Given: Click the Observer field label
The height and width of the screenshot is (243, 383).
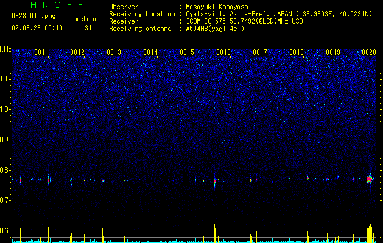Looking at the screenshot, I should 124,7.
